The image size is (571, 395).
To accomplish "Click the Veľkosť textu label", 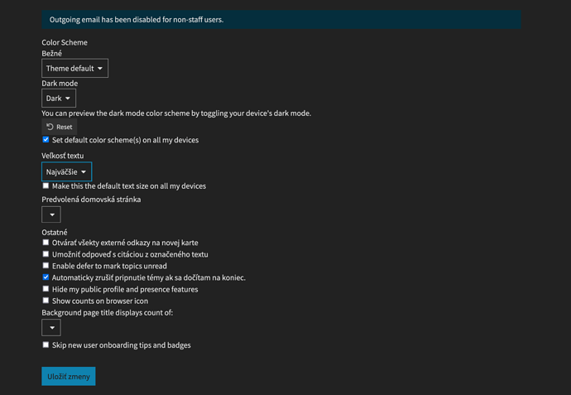I will pyautogui.click(x=63, y=156).
